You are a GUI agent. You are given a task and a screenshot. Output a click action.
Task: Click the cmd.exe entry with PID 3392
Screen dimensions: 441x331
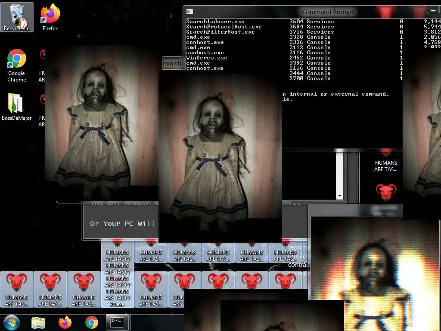click(198, 63)
